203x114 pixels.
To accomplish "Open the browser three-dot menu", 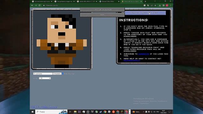I will tap(171, 5).
